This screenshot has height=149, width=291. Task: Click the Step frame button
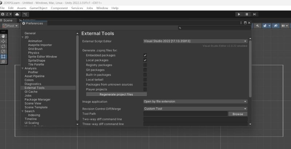[x=254, y=14]
